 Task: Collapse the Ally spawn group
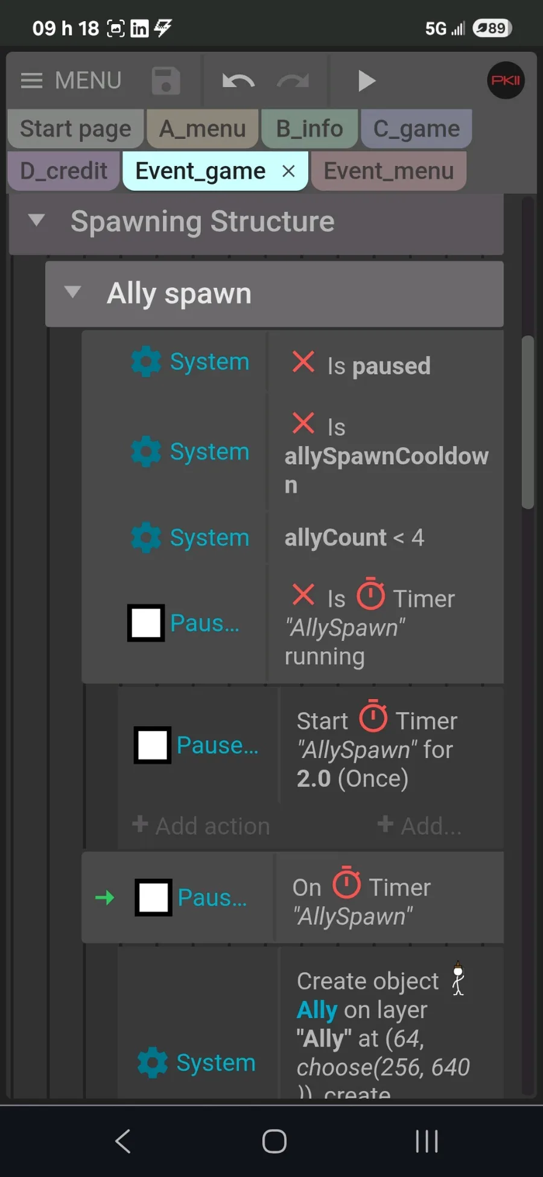[72, 293]
